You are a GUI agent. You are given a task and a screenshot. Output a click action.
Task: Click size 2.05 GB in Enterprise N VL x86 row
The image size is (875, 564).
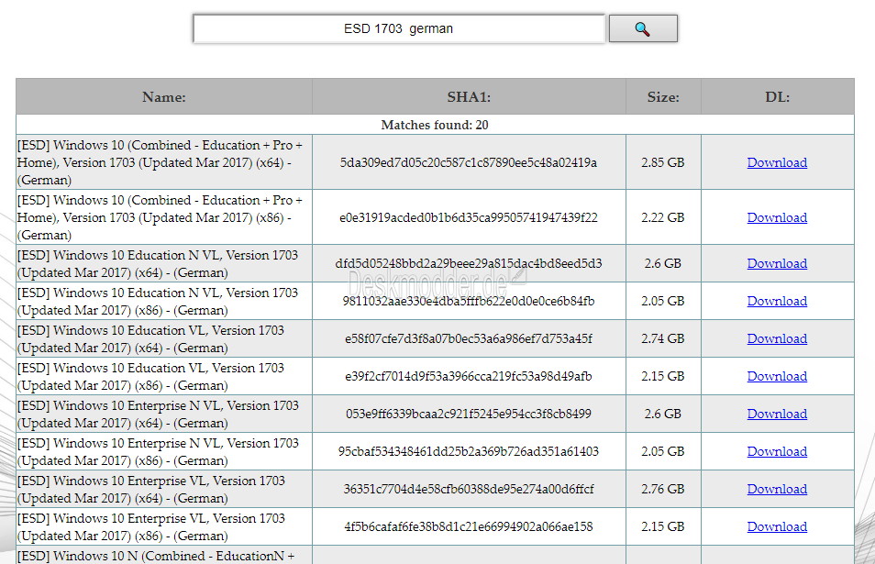[663, 451]
